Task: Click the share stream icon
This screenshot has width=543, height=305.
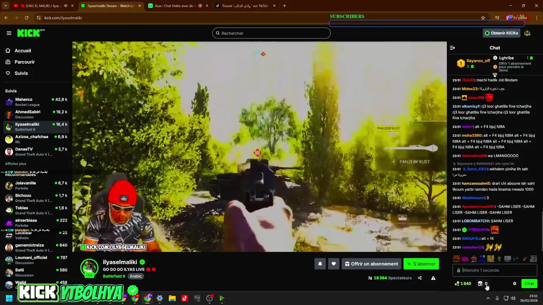Action: tap(420, 278)
